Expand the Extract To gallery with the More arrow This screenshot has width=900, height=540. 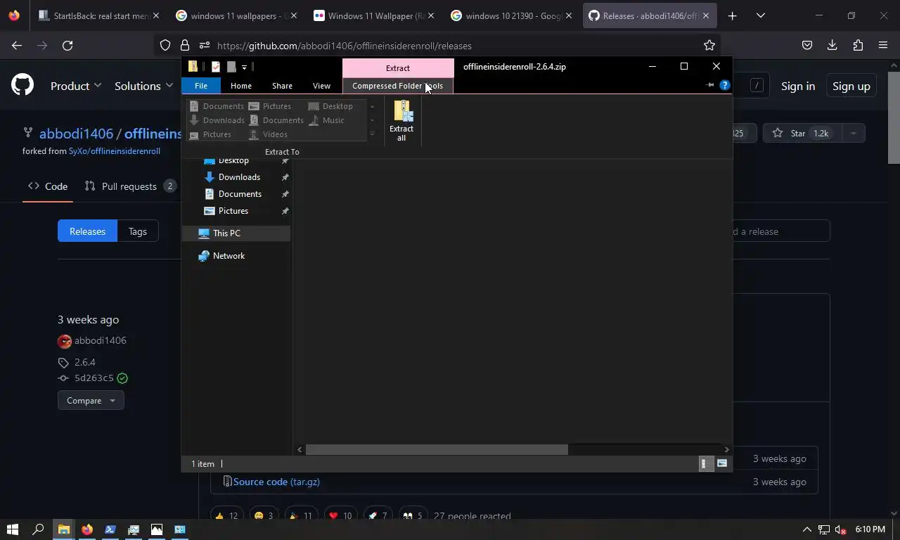point(372,134)
